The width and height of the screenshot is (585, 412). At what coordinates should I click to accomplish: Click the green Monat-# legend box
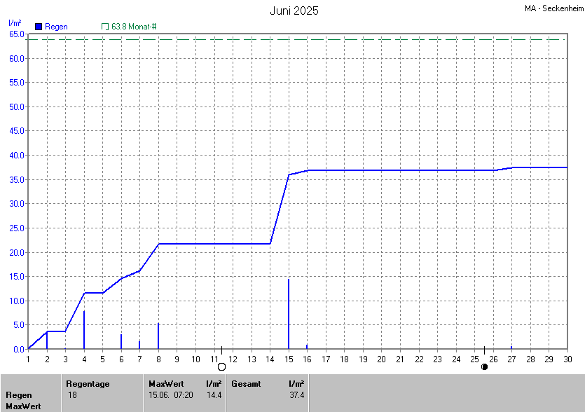[105, 27]
